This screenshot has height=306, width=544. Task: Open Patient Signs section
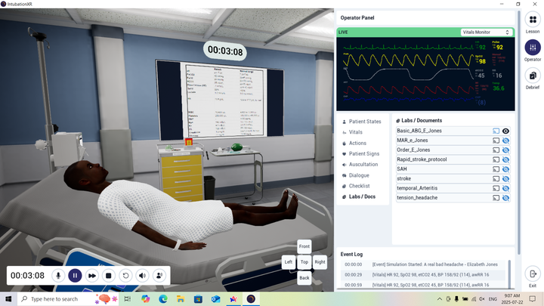(x=360, y=153)
